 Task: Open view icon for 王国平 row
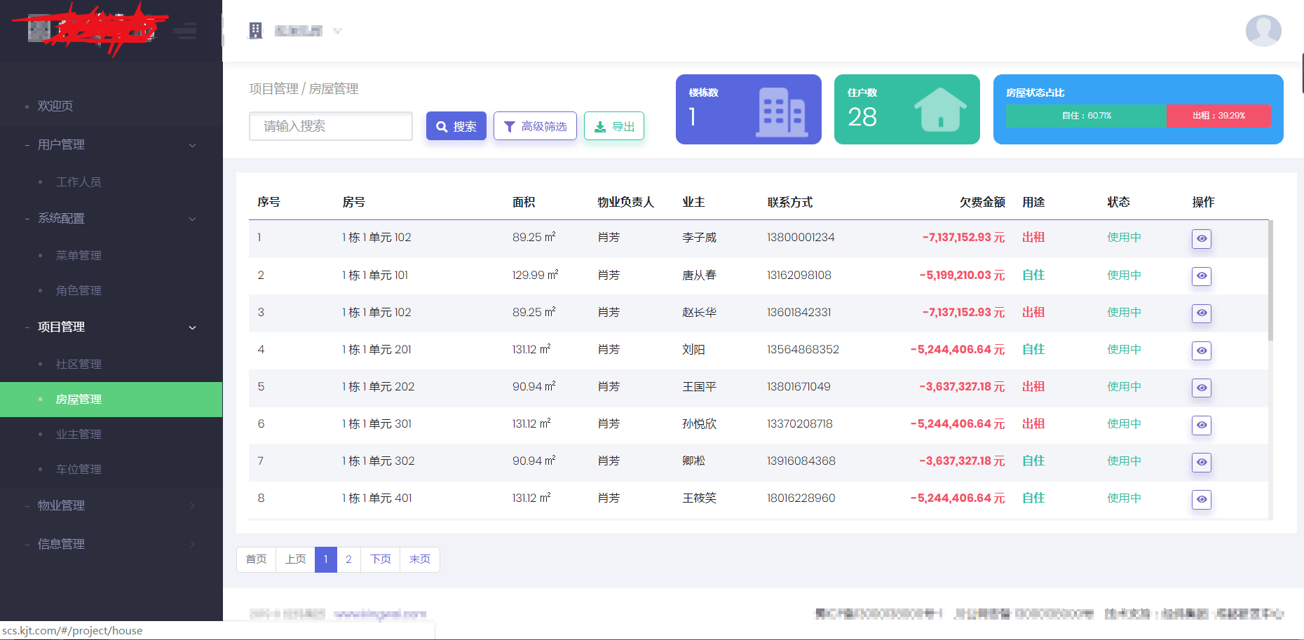(1201, 388)
